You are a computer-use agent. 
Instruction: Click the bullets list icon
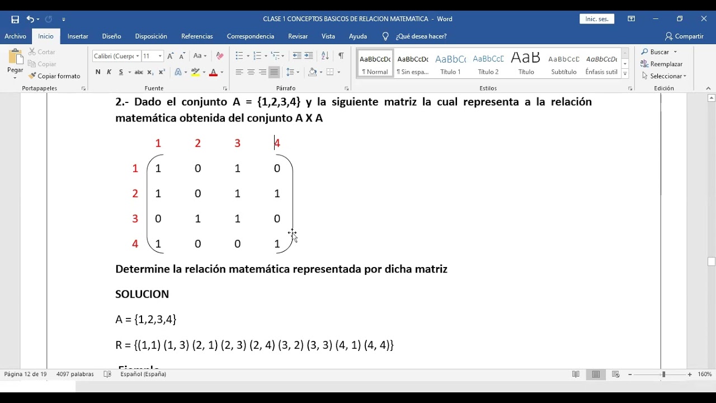coord(239,56)
